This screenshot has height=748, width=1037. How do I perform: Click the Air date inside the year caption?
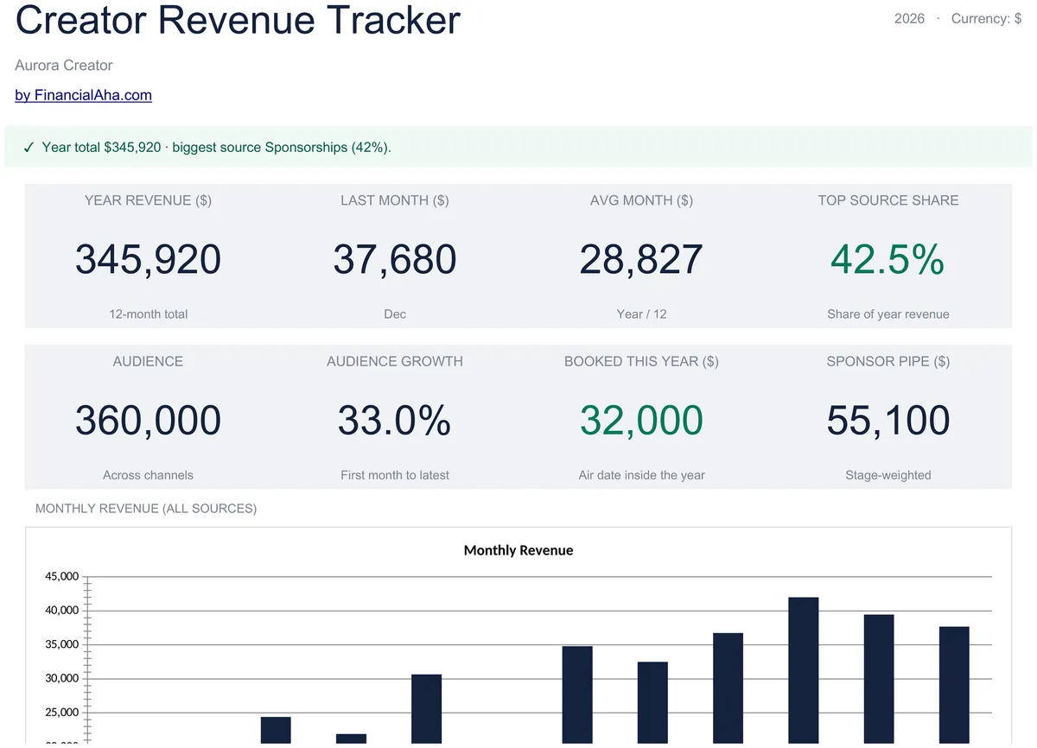coord(641,475)
